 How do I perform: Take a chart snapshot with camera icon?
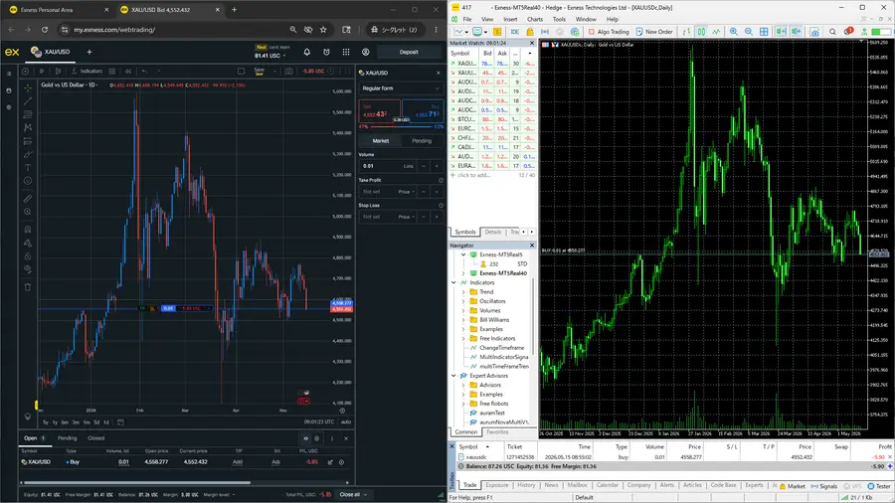[x=288, y=72]
